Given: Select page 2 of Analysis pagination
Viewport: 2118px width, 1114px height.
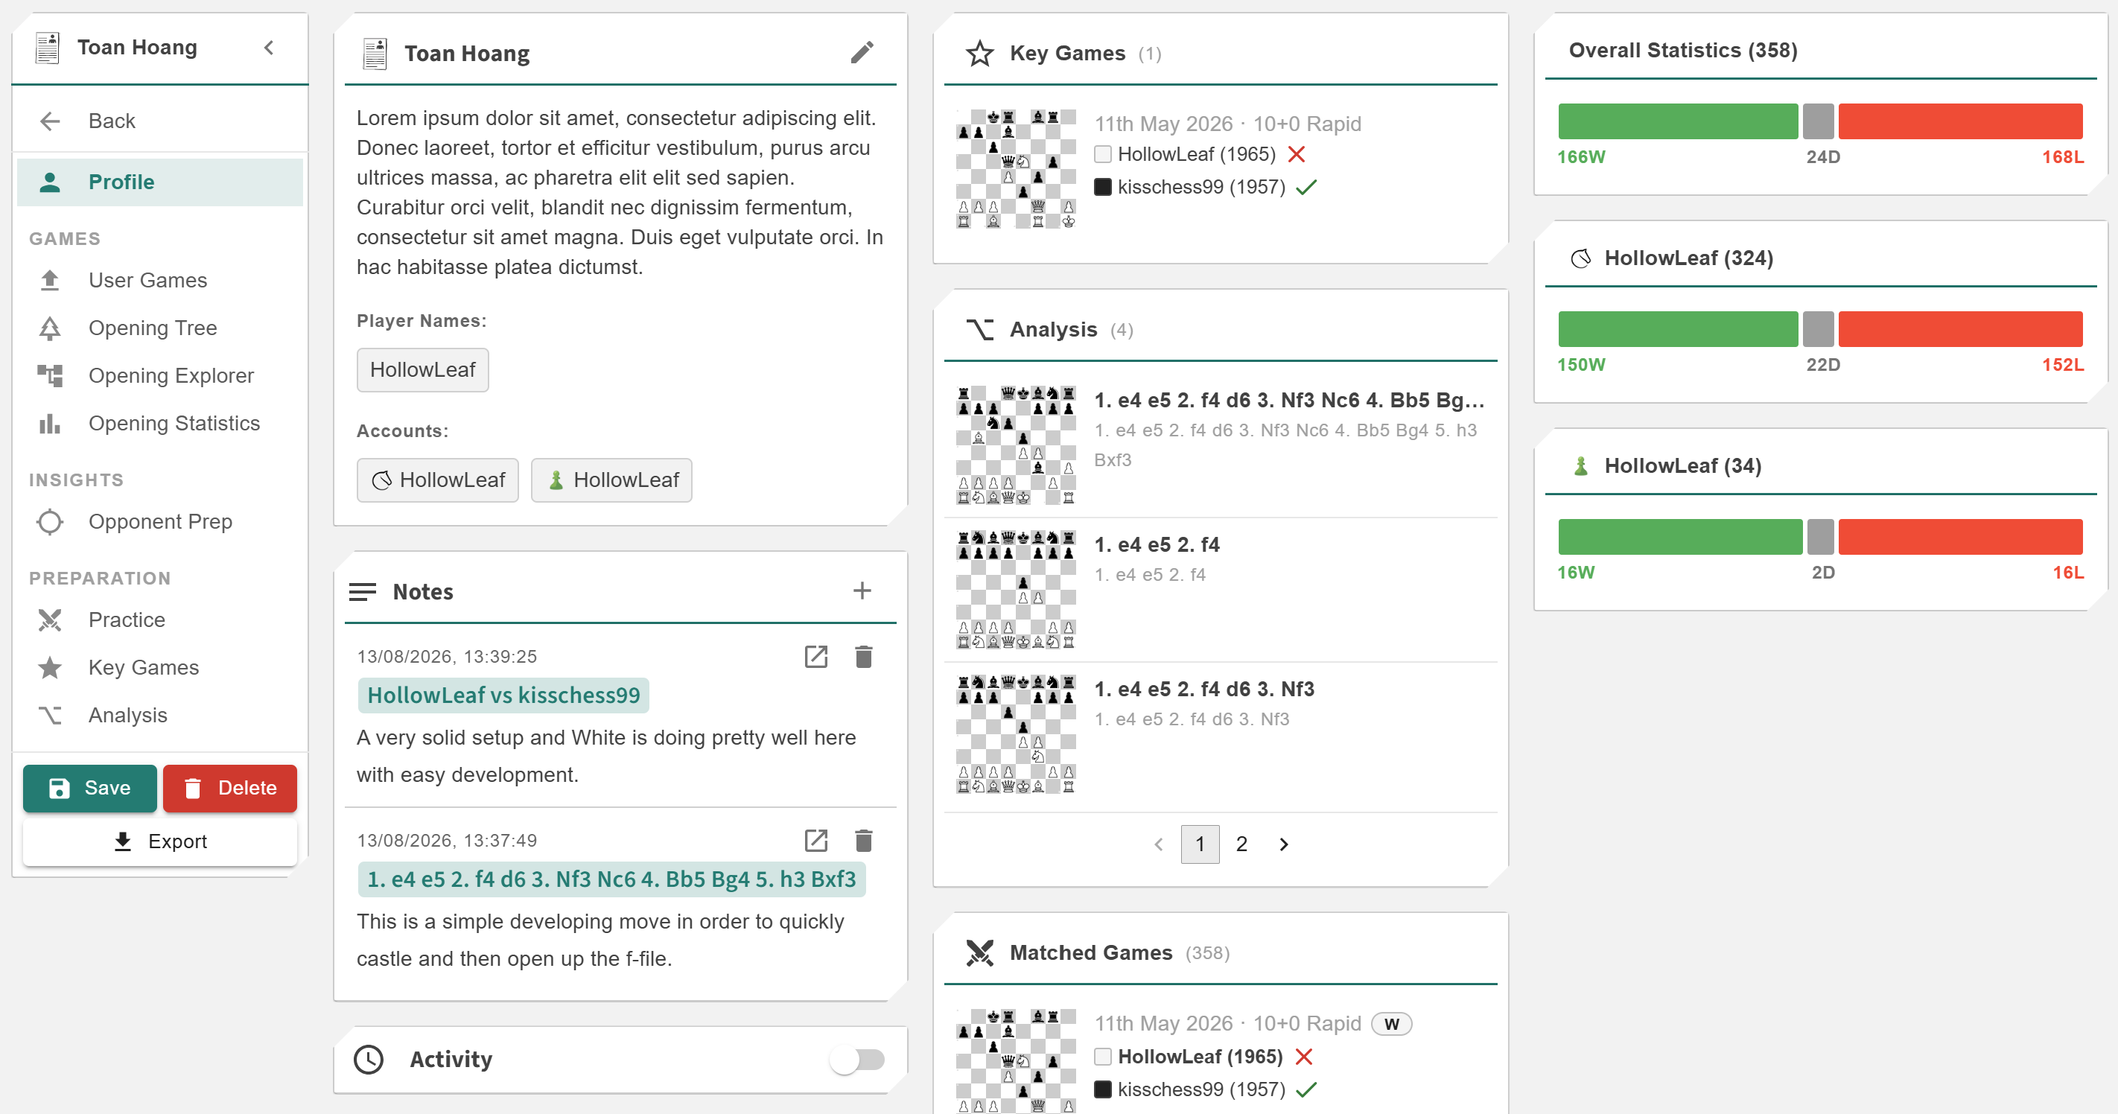Looking at the screenshot, I should [x=1241, y=844].
